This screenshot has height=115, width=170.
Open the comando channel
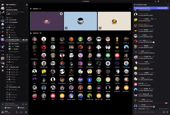coord(17,20)
